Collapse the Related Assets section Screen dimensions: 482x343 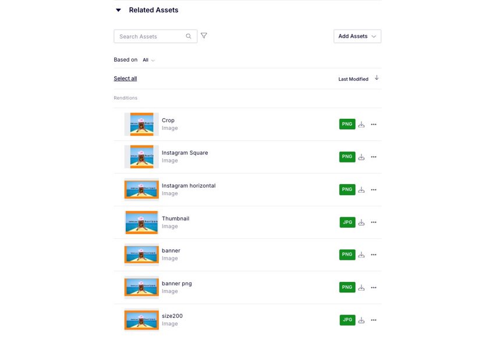118,9
